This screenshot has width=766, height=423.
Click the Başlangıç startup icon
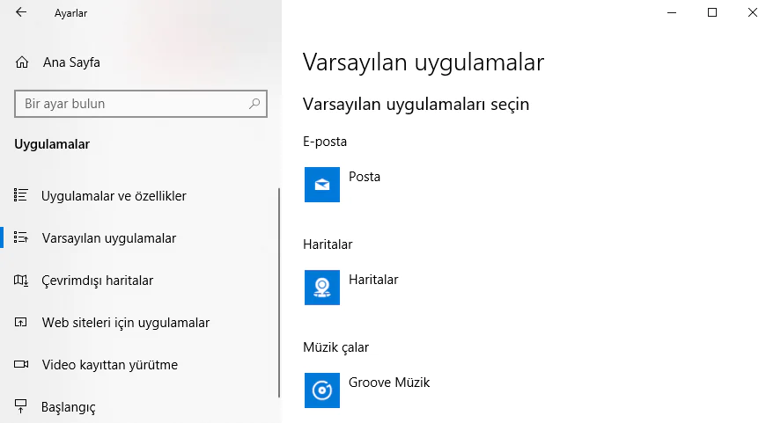coord(23,407)
